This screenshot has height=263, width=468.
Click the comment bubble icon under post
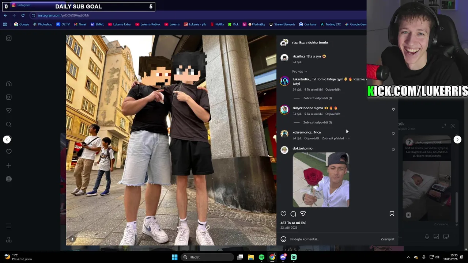click(x=293, y=214)
